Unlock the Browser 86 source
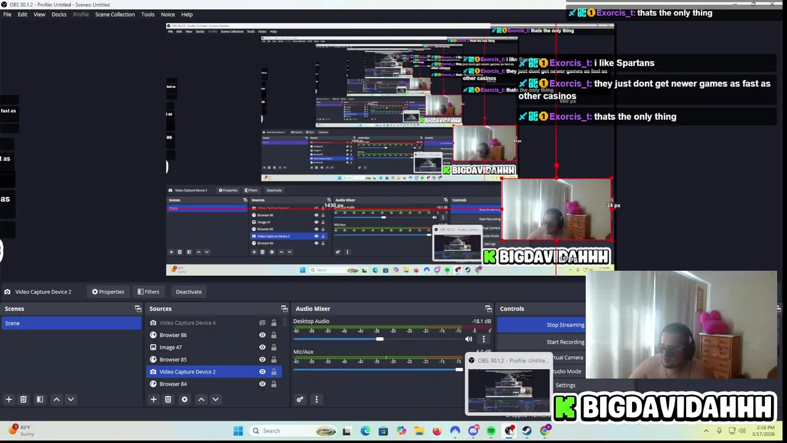Viewport: 787px width, 443px height. point(274,335)
